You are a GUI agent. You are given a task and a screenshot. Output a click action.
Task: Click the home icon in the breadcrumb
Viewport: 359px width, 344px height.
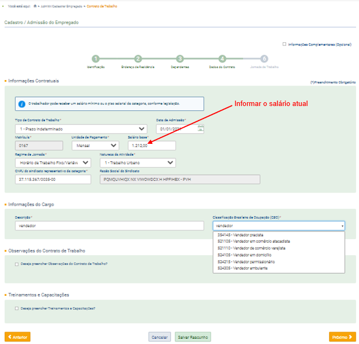coord(35,5)
